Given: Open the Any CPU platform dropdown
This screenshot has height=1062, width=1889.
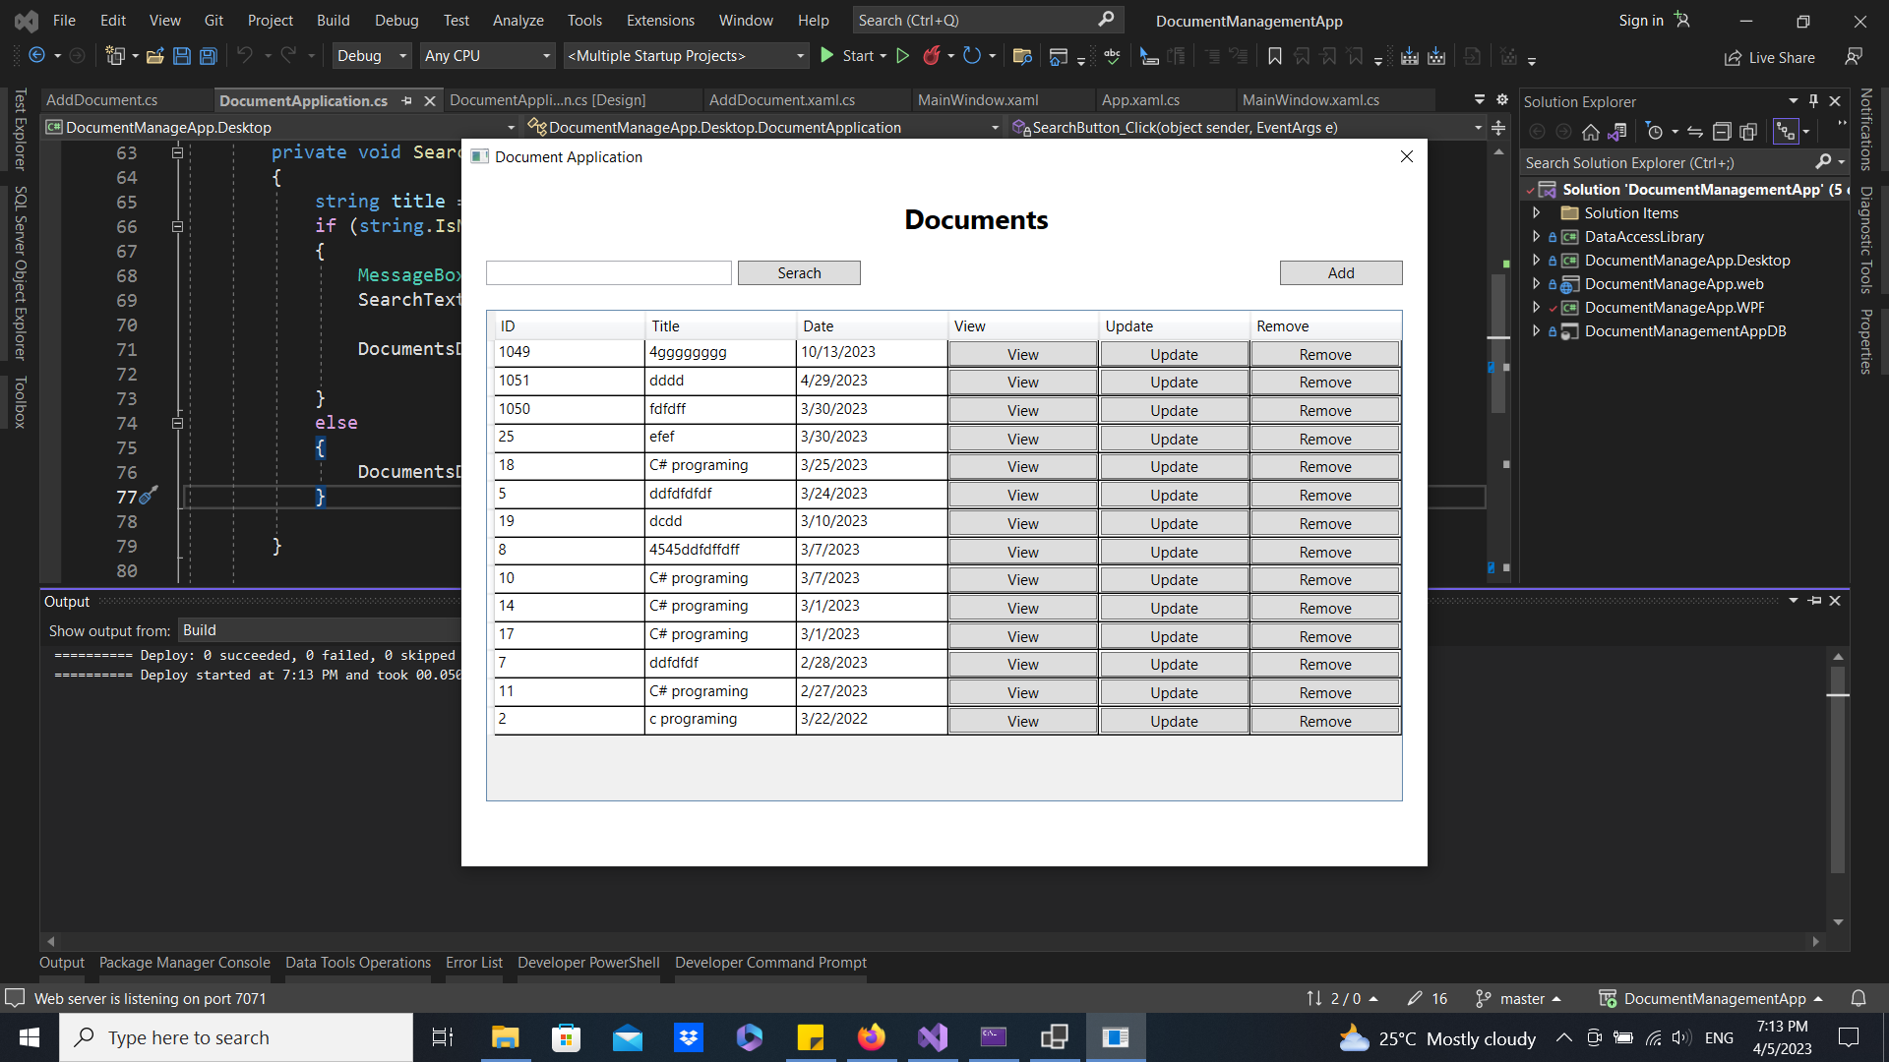Looking at the screenshot, I should click(487, 56).
